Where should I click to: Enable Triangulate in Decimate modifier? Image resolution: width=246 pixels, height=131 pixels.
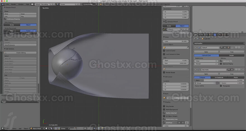pos(221,86)
